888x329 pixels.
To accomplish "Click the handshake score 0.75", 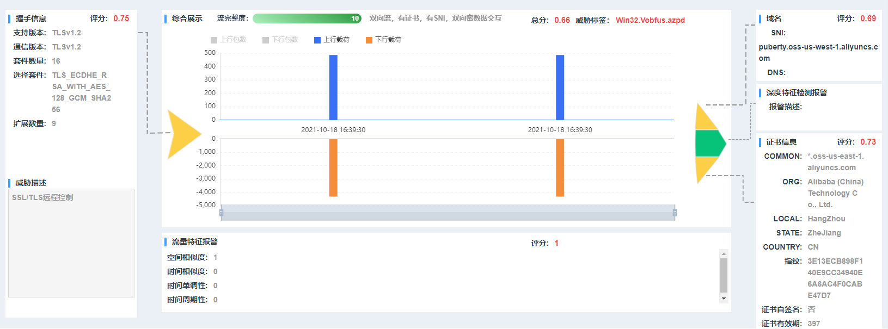I will click(x=121, y=18).
